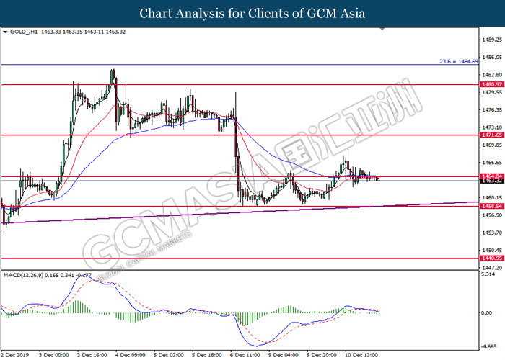
Task: Click the 0.00 MACD scale value
Action: point(486,312)
